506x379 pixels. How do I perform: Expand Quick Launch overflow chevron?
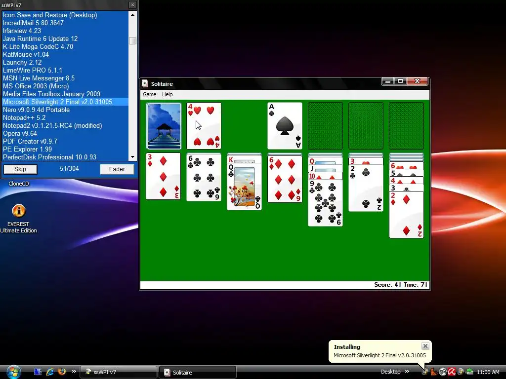pos(74,372)
